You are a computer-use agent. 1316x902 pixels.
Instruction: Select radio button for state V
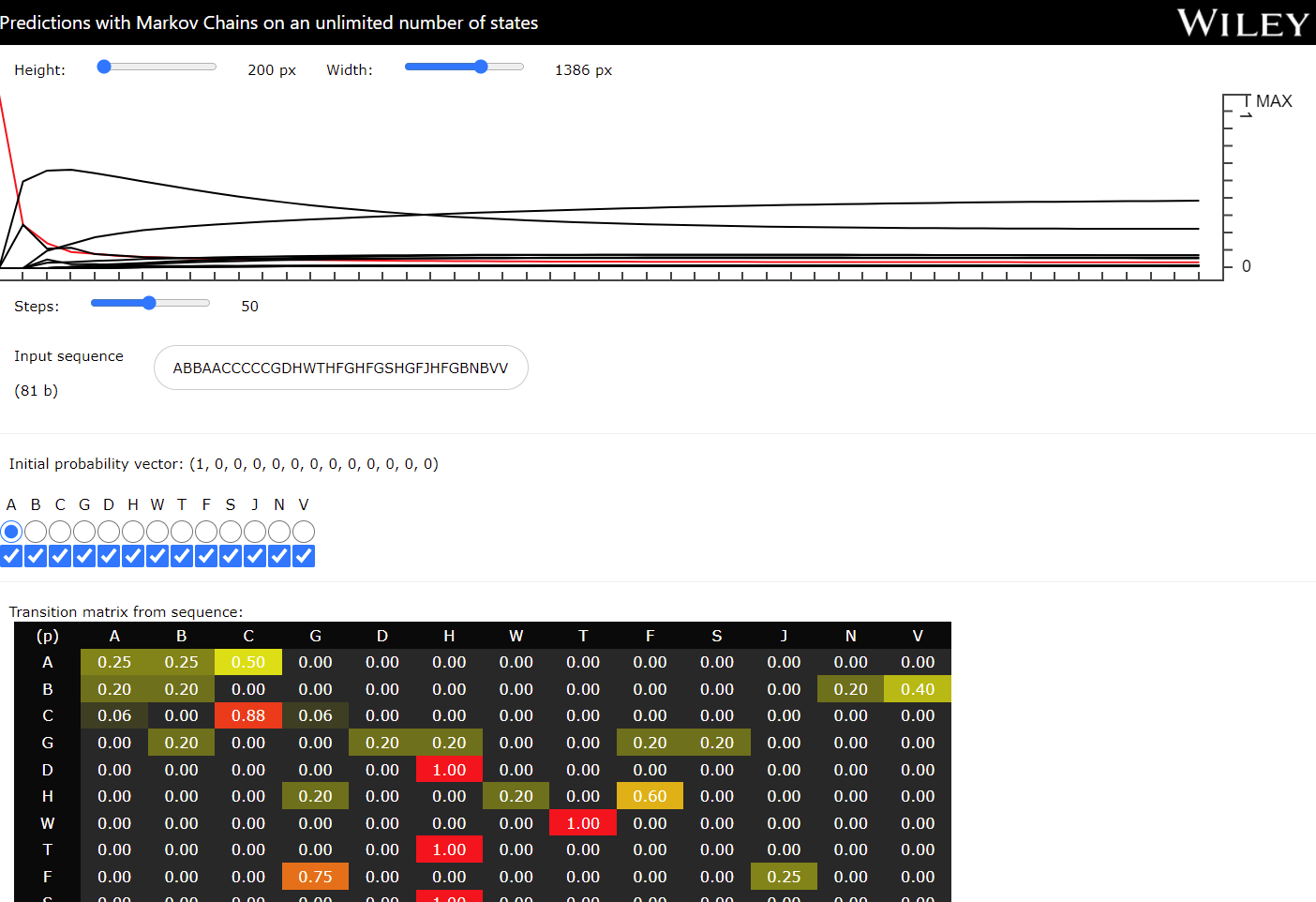pyautogui.click(x=304, y=532)
